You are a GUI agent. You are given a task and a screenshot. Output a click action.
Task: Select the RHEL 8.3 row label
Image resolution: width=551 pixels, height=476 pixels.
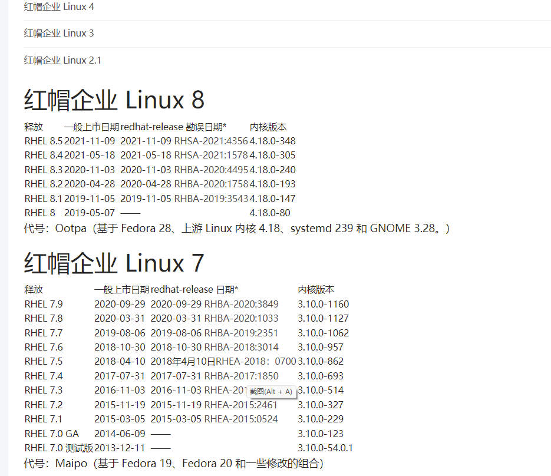point(44,170)
